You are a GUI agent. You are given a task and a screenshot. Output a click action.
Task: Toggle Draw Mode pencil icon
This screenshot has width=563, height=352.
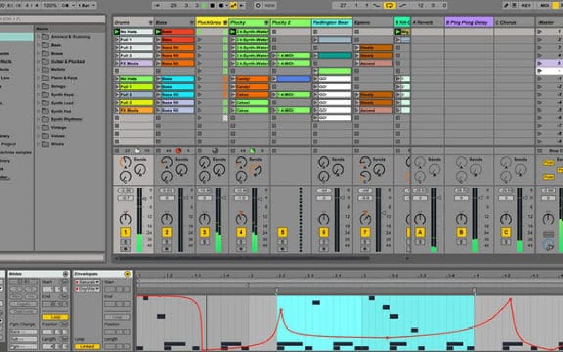(x=506, y=5)
